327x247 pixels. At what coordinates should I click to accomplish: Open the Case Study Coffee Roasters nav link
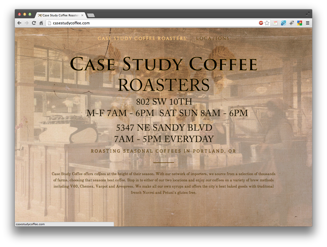(142, 38)
